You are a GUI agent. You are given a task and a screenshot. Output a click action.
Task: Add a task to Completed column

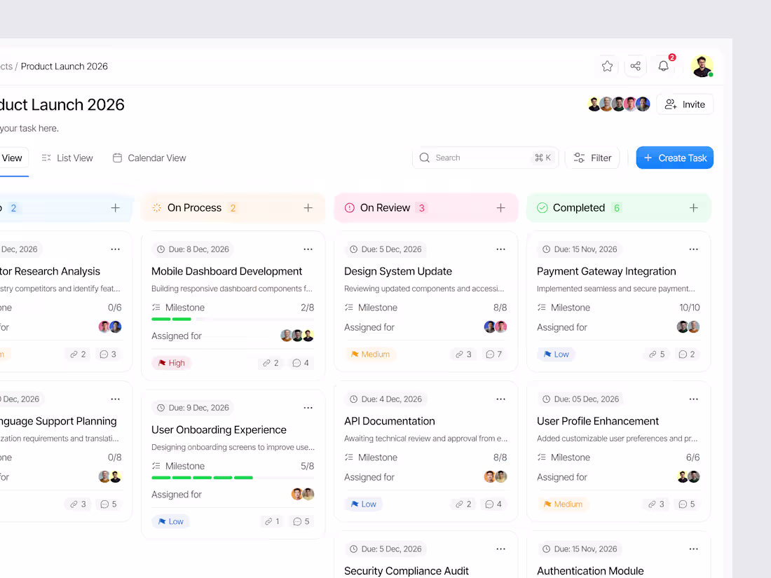click(694, 208)
